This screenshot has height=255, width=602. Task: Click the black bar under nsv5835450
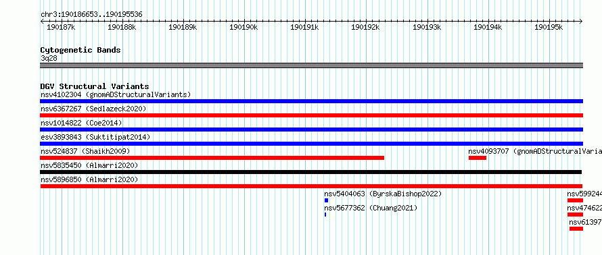point(311,172)
